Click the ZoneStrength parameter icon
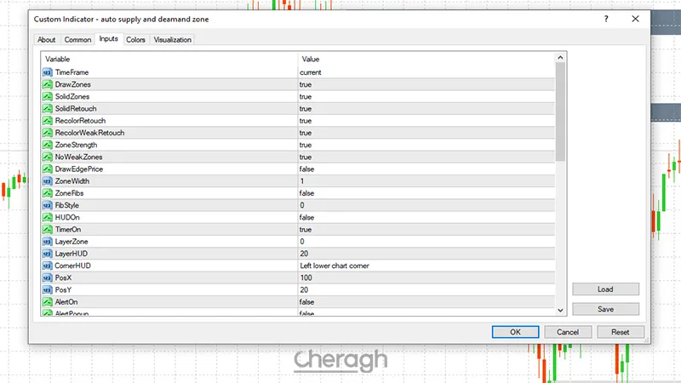Viewport: 681px width, 383px height. click(x=47, y=145)
